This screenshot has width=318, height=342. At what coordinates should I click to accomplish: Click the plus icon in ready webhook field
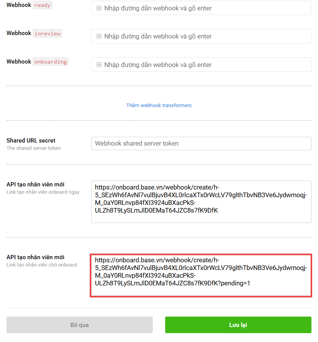[x=99, y=8]
